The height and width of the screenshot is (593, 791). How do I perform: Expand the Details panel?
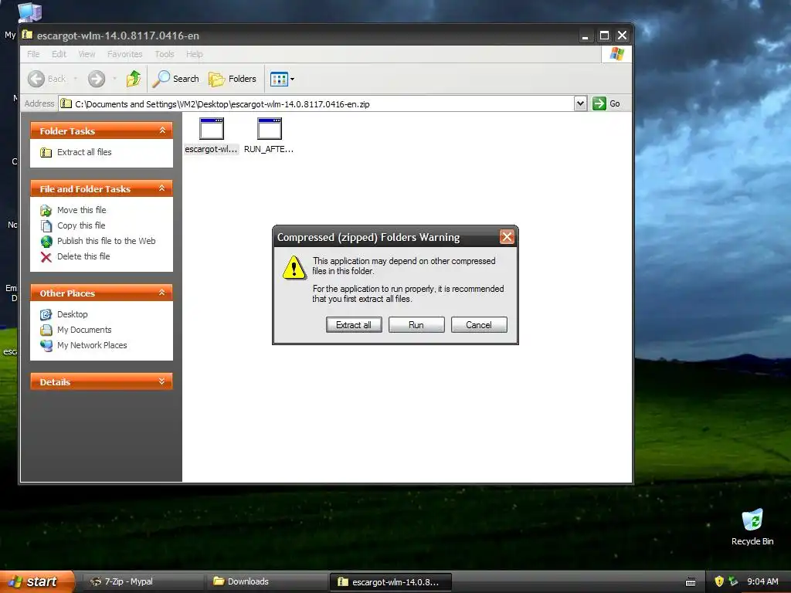tap(162, 381)
